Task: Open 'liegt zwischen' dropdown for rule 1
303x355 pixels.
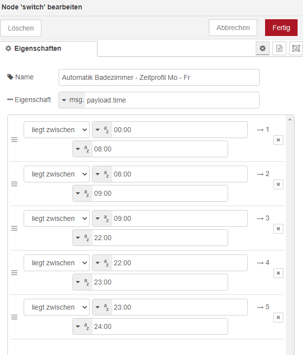Action: coord(57,130)
